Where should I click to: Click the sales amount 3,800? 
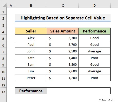point(63,64)
